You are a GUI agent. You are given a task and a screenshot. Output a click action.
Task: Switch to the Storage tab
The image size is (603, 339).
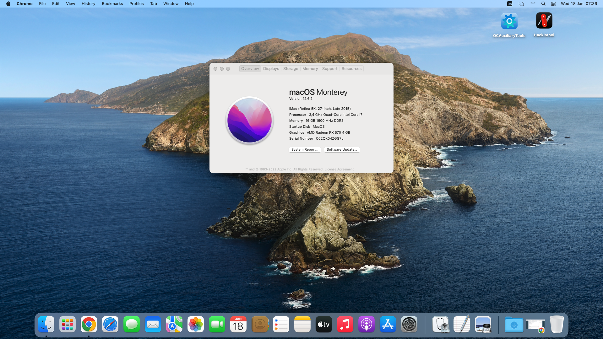coord(291,69)
